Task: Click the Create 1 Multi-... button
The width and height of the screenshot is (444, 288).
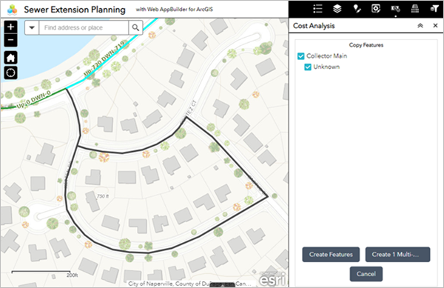Action: (x=397, y=255)
